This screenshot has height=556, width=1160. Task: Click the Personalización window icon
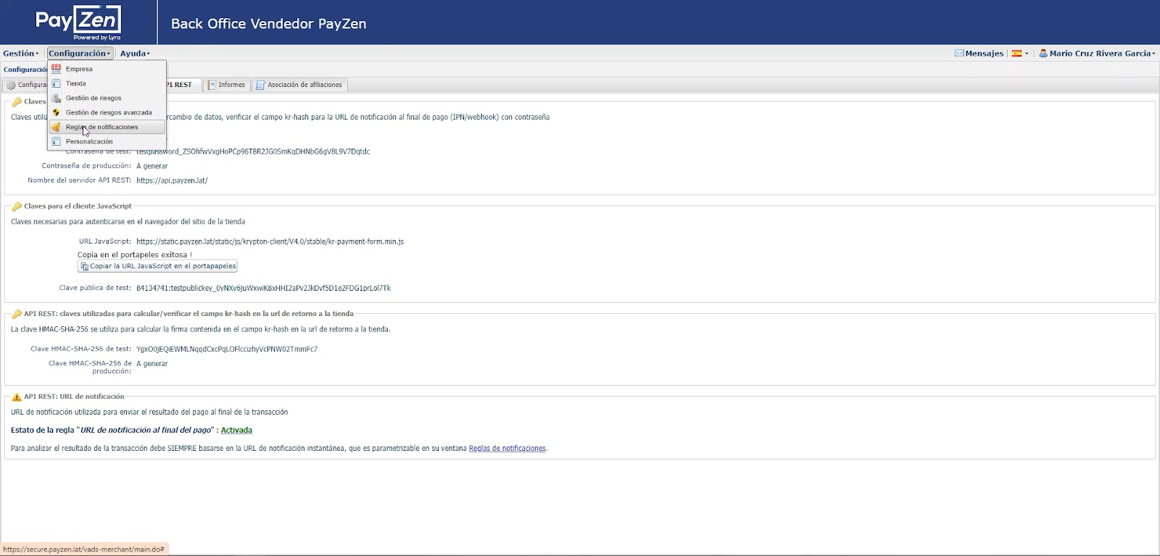(56, 141)
